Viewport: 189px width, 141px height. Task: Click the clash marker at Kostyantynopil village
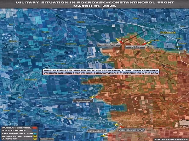click(119, 125)
